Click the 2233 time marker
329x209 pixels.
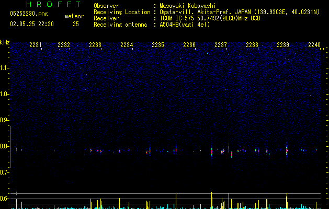click(95, 45)
